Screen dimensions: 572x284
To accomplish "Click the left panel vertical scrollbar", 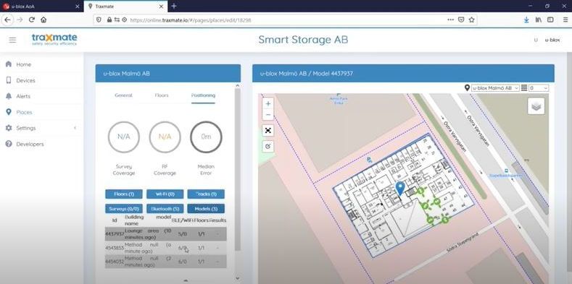I will (x=238, y=169).
